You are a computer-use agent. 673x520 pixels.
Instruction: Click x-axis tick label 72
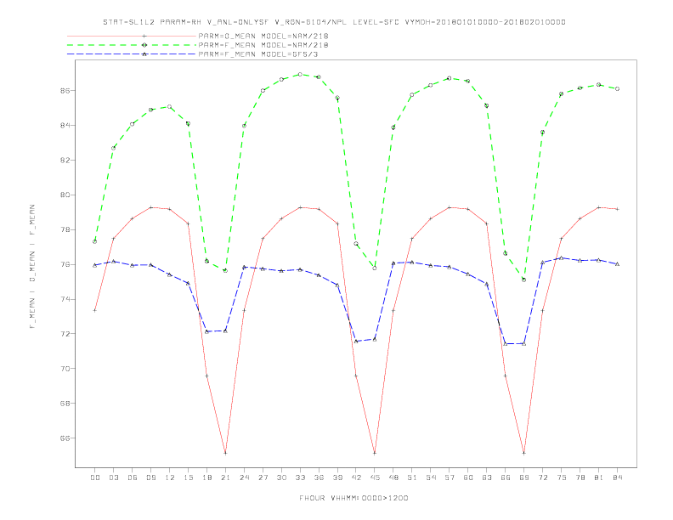[x=543, y=478]
